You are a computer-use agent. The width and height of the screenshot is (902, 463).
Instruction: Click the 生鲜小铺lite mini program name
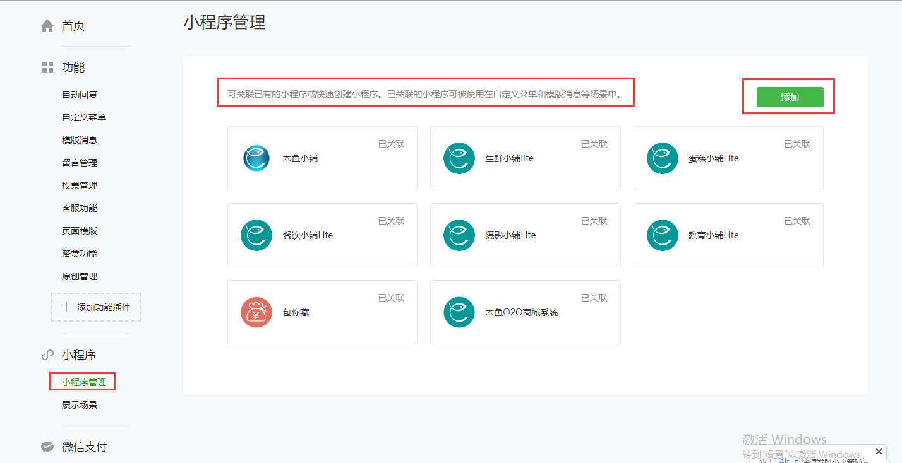tap(509, 158)
